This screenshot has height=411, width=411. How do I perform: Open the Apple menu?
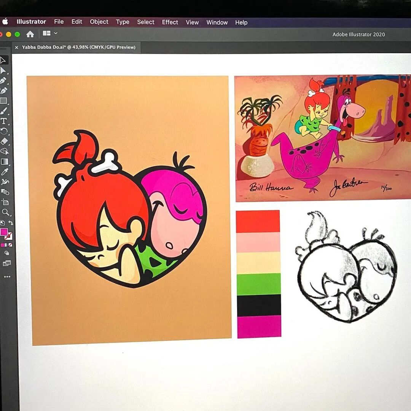pyautogui.click(x=5, y=21)
